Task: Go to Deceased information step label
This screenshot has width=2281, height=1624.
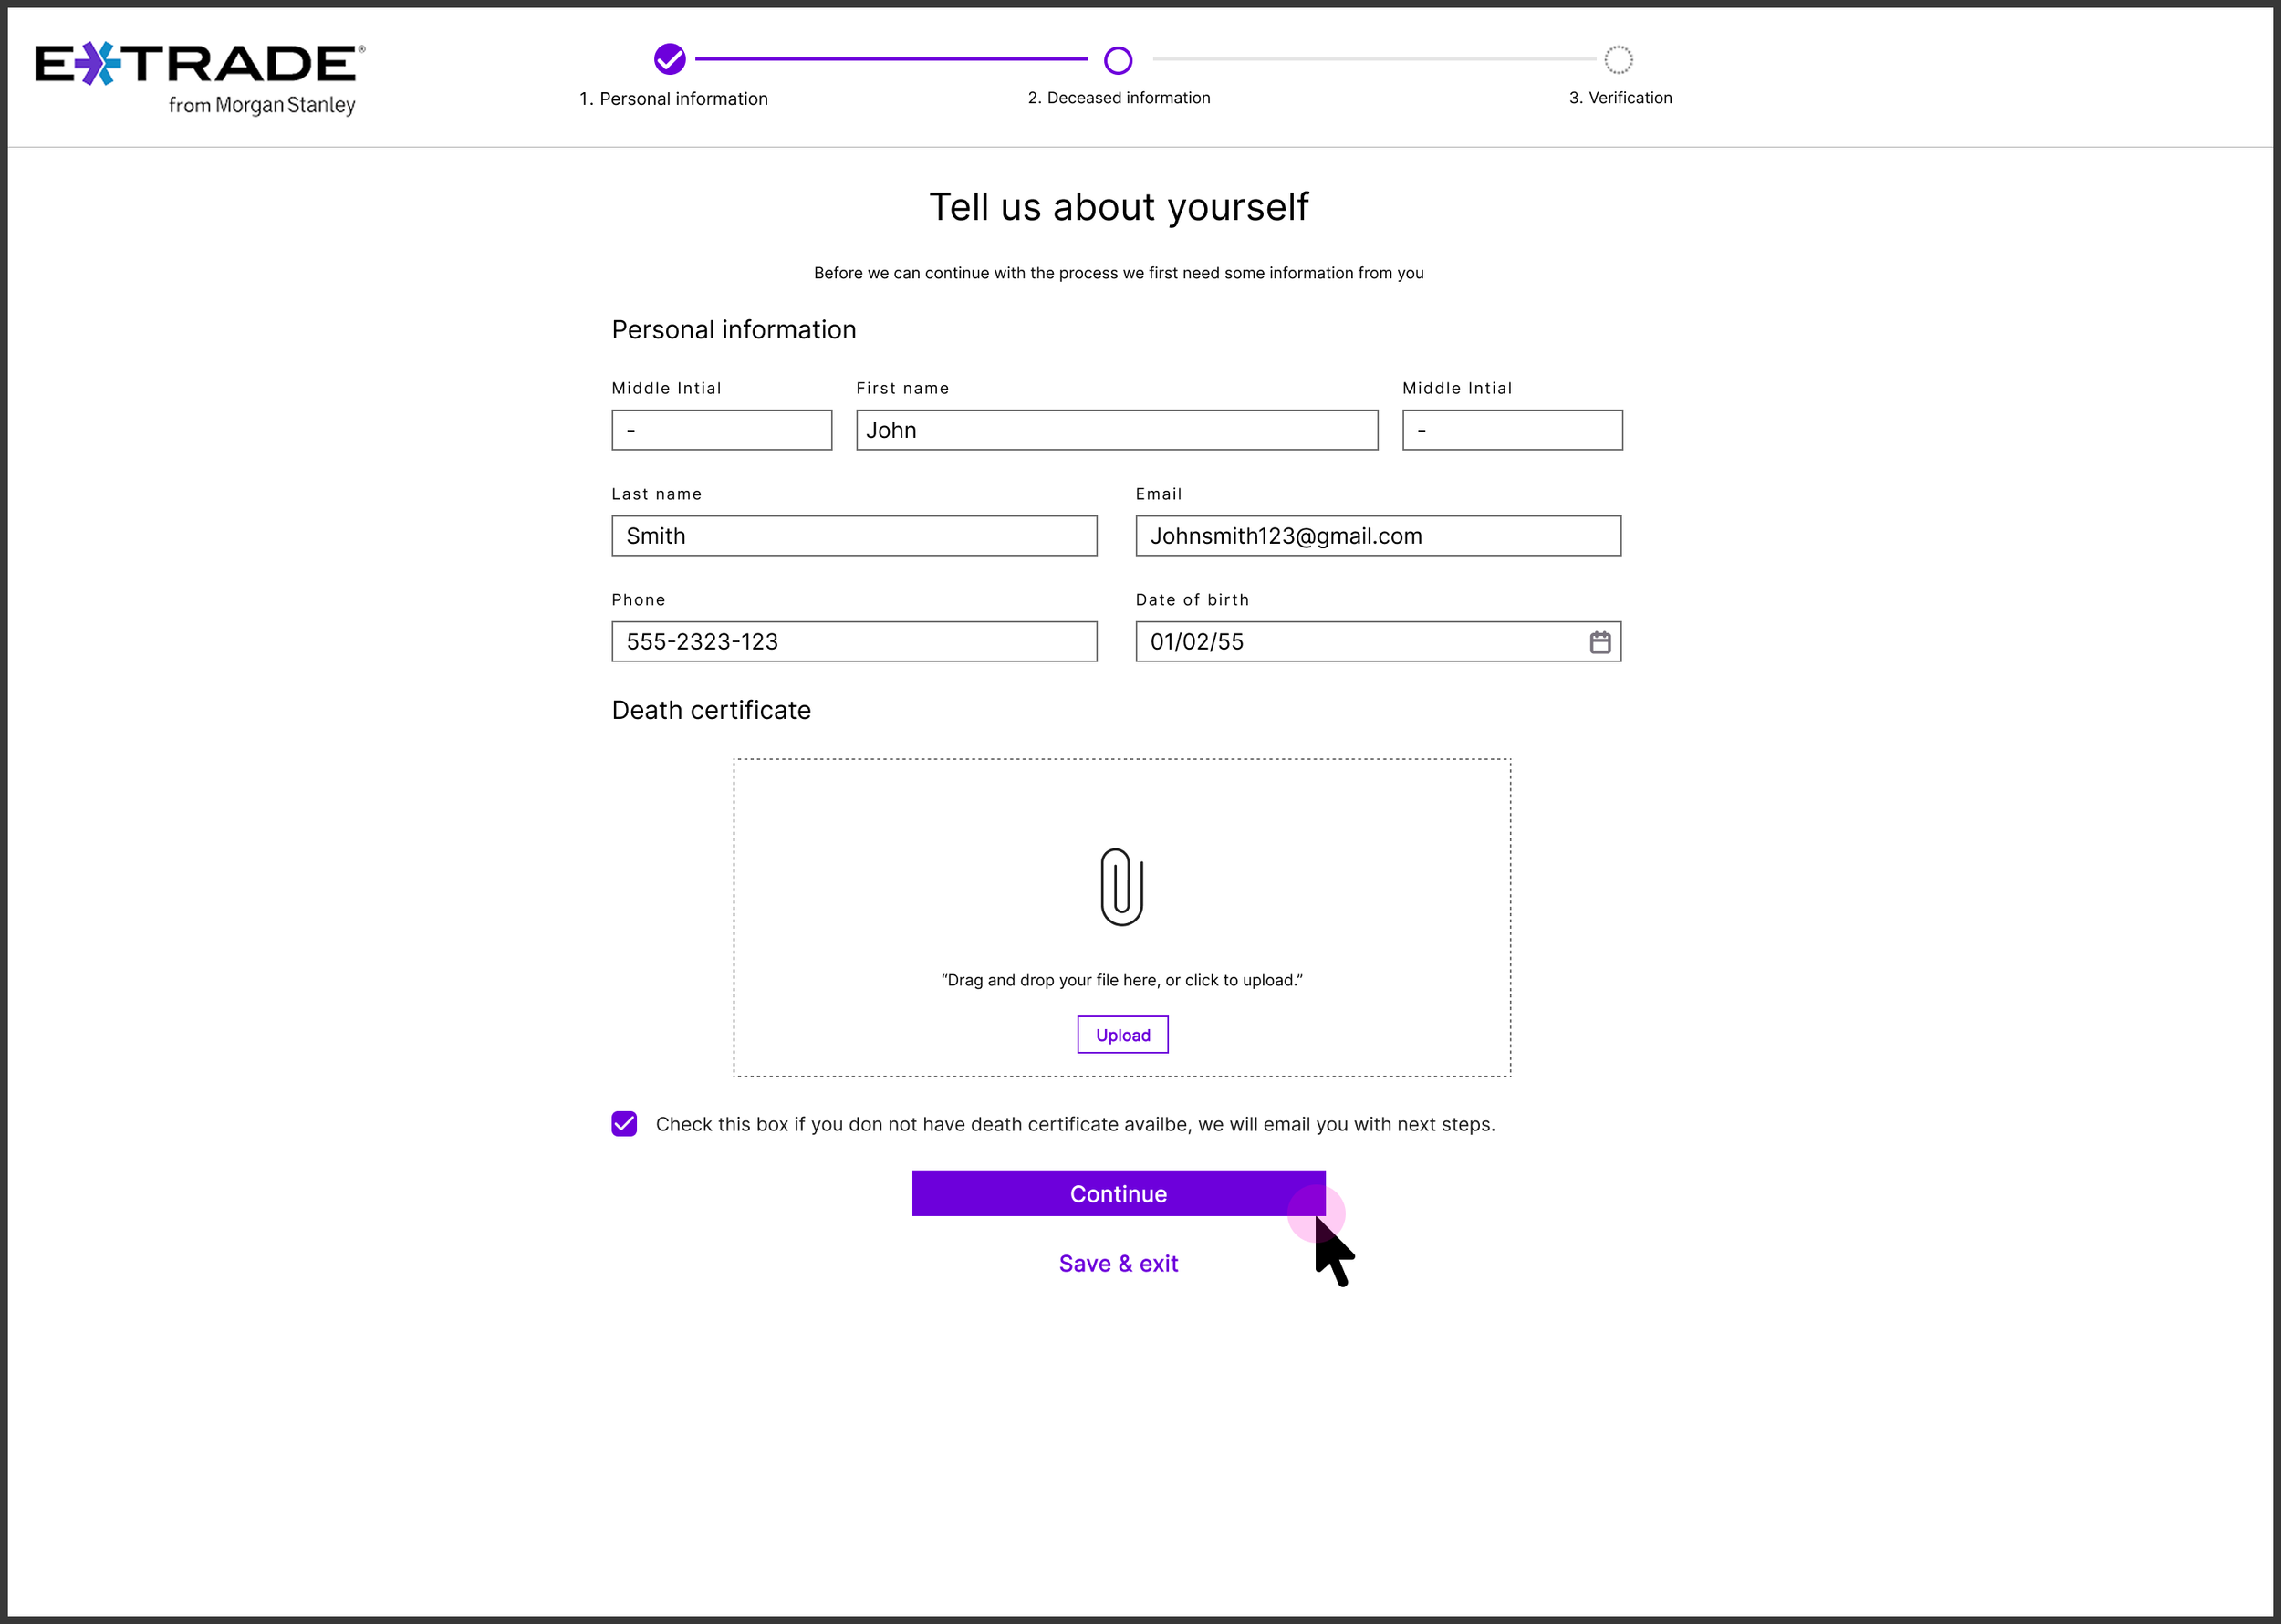Action: [x=1118, y=98]
